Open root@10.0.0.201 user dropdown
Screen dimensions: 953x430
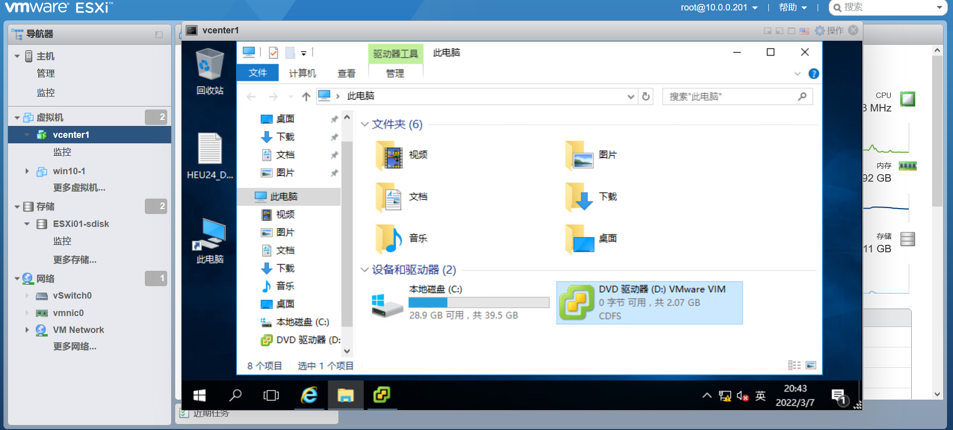tap(719, 7)
